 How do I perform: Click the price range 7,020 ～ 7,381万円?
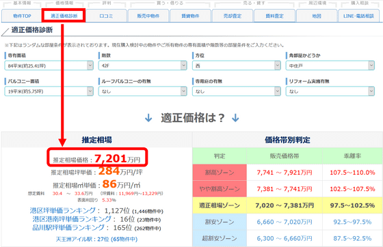pyautogui.click(x=285, y=205)
